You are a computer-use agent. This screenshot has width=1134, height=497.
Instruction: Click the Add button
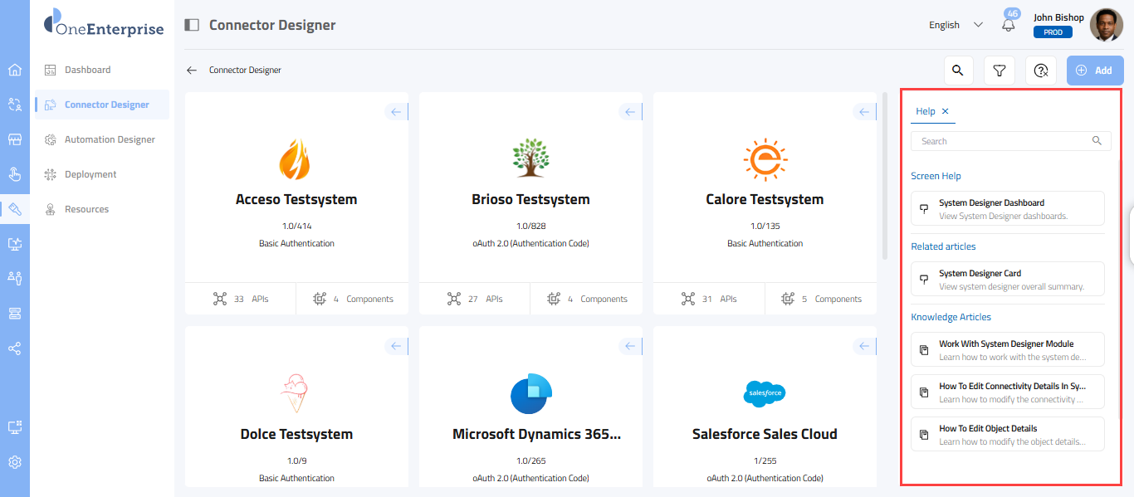click(x=1095, y=71)
